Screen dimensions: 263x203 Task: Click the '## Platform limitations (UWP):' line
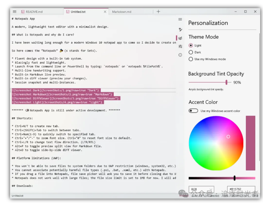click(36, 158)
